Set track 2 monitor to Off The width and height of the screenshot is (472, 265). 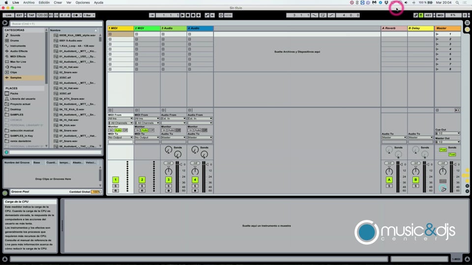(151, 130)
